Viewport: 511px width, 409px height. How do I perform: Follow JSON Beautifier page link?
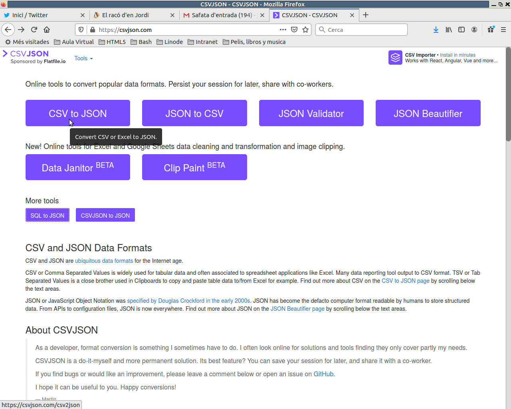pyautogui.click(x=297, y=309)
